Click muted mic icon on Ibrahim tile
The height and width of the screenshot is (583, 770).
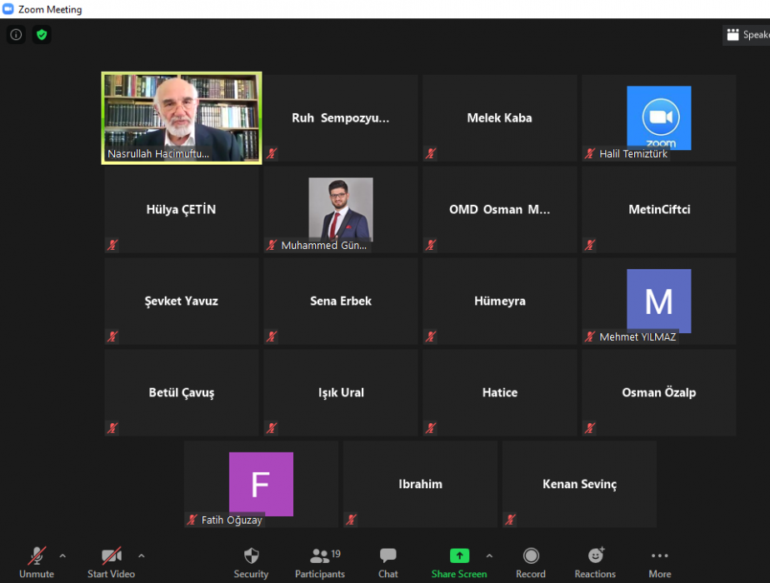pos(352,520)
